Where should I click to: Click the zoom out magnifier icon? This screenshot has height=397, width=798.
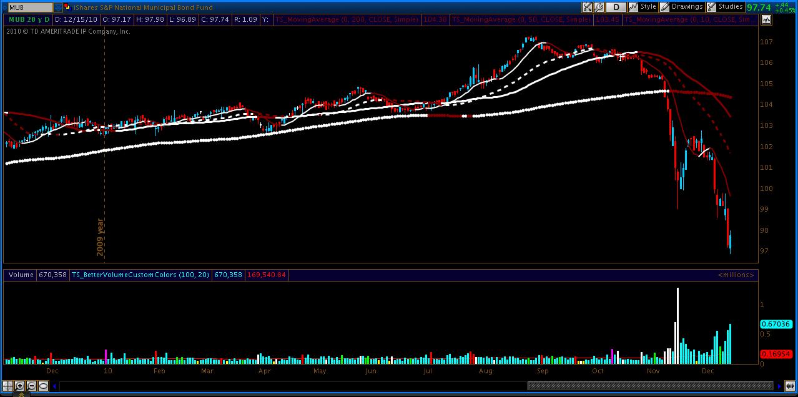point(31,386)
